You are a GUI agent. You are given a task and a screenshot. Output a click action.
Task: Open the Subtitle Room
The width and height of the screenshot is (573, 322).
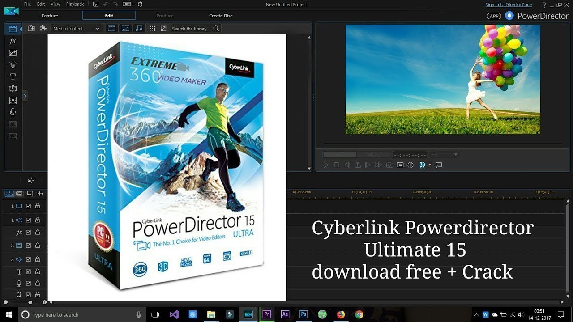pyautogui.click(x=13, y=136)
